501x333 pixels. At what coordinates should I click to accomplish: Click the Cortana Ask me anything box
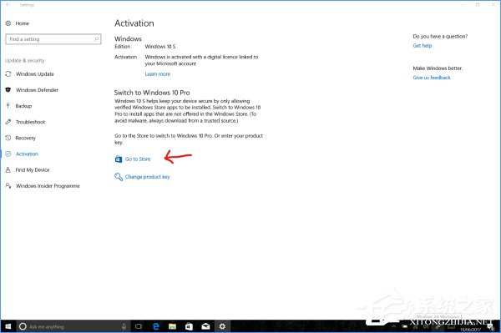[73, 326]
